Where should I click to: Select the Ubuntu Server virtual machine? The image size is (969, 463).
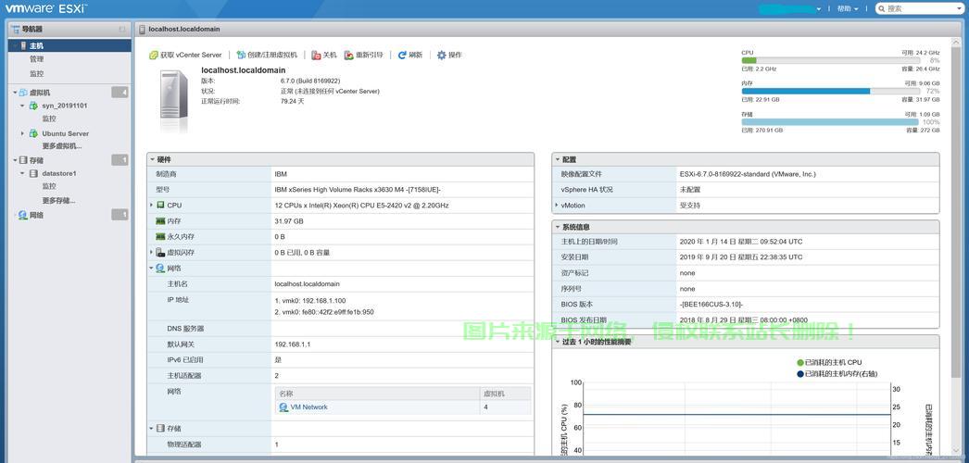coord(65,133)
